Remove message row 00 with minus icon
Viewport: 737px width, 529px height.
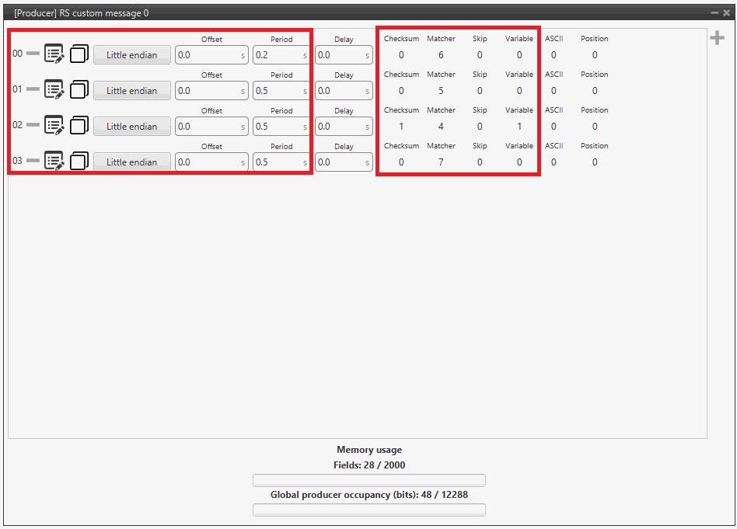click(33, 54)
